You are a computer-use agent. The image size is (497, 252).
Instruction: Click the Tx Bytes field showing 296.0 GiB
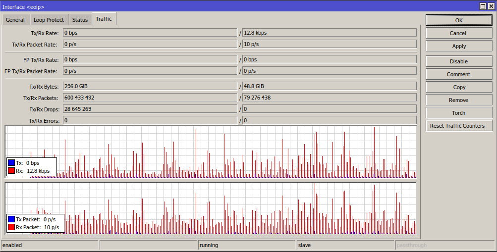coord(150,86)
